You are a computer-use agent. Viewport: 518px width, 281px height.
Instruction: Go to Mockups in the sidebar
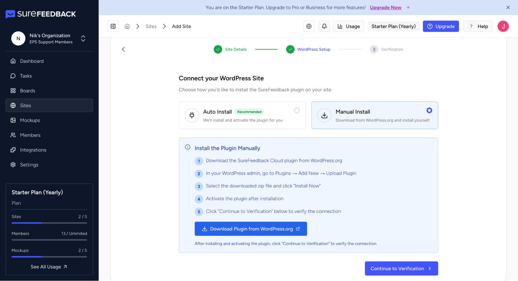(30, 120)
